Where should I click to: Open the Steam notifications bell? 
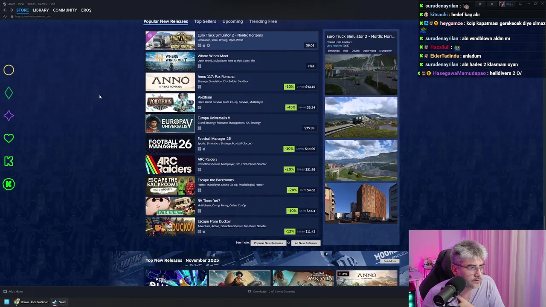coord(492,4)
